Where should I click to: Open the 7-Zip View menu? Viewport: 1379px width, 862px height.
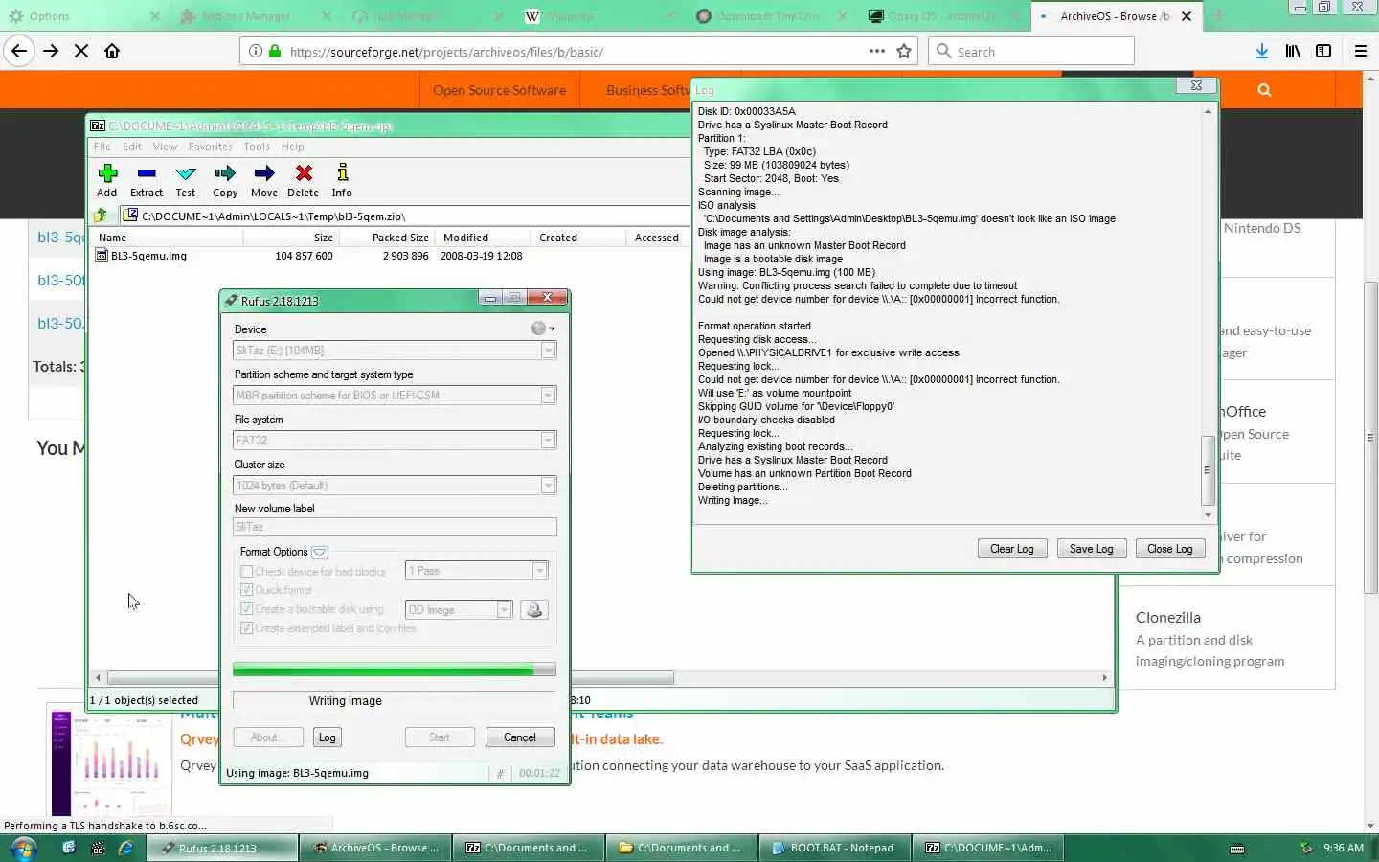[x=165, y=147]
